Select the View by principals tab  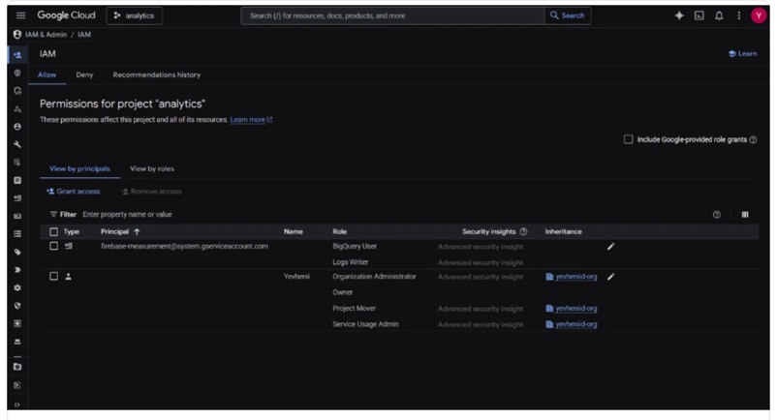click(79, 168)
